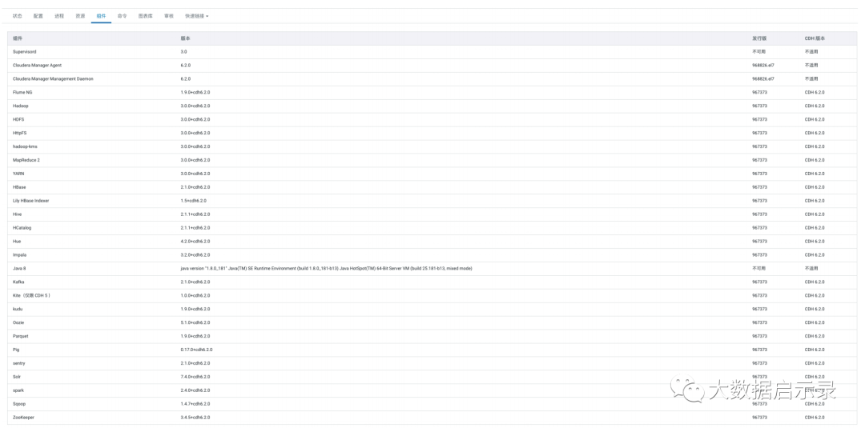Click the Sqoop component name

[x=18, y=404]
